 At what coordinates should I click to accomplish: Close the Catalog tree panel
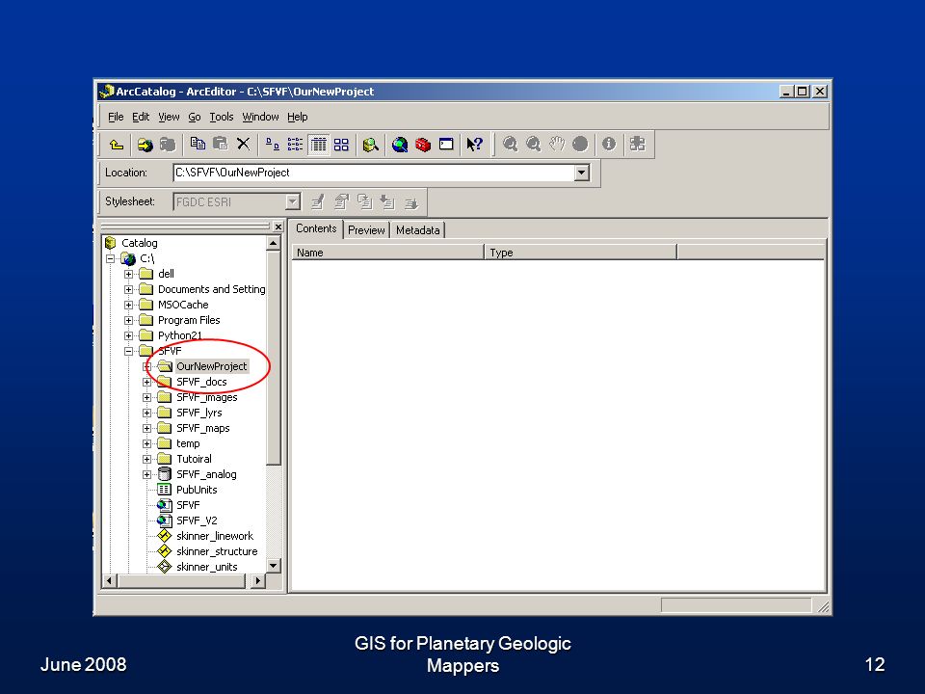pyautogui.click(x=278, y=227)
